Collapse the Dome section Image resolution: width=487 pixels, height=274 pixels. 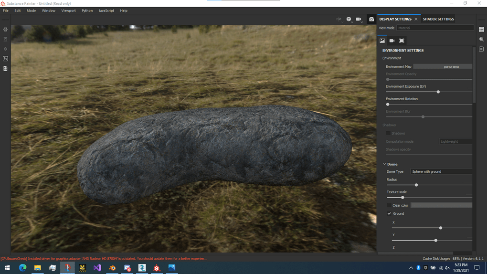(x=384, y=164)
